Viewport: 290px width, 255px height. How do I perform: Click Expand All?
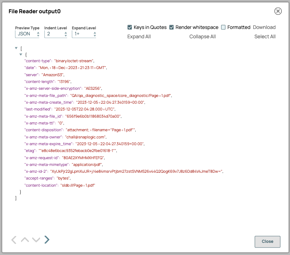click(x=139, y=36)
